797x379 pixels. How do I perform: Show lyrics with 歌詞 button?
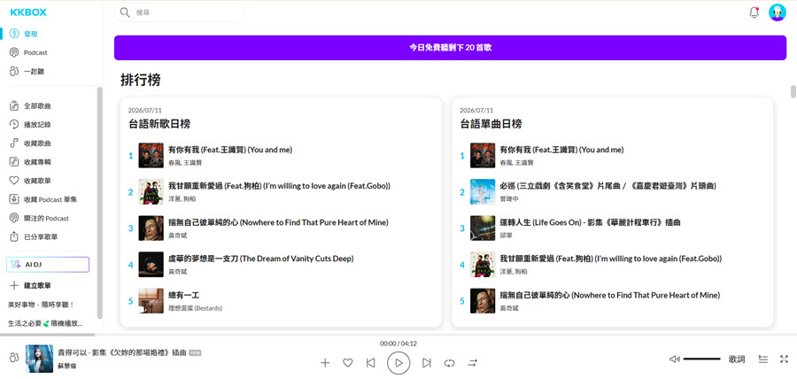click(x=737, y=360)
